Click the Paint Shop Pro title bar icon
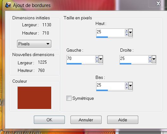Screen dimensions: 167x134 click(8, 5)
